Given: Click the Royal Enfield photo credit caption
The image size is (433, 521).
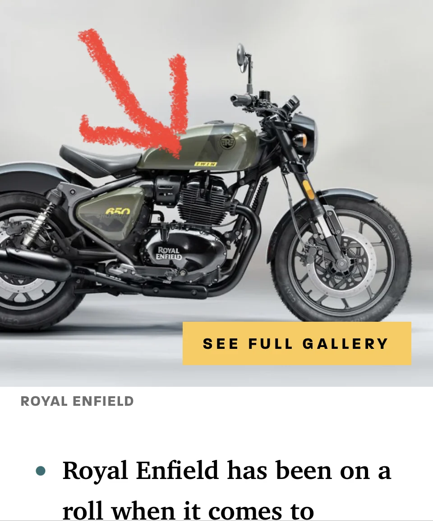Looking at the screenshot, I should (77, 401).
